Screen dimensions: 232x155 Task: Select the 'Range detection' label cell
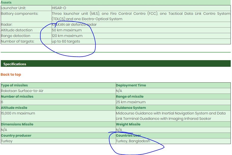[x=26, y=36]
